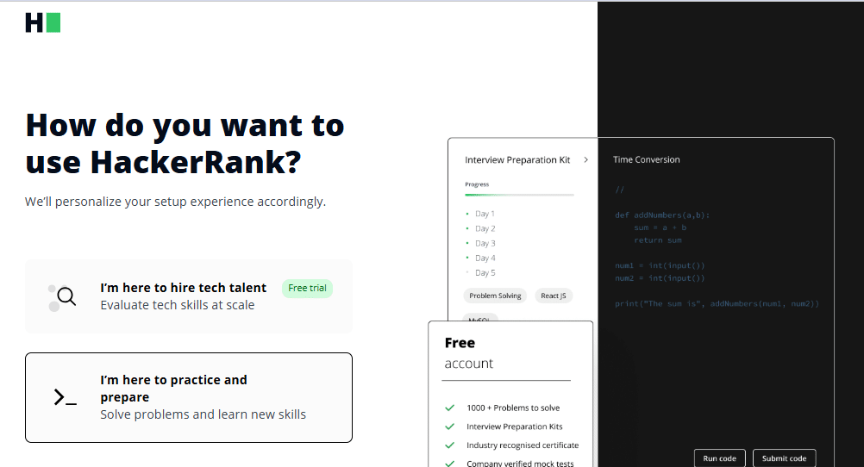Screen dimensions: 864x467
Task: Click the "Evaluate tech skills at scale" text
Action: coord(178,305)
